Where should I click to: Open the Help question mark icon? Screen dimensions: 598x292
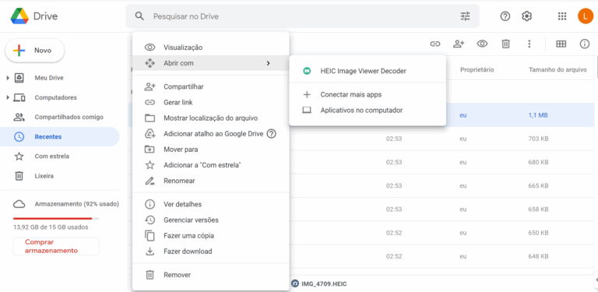click(x=505, y=16)
